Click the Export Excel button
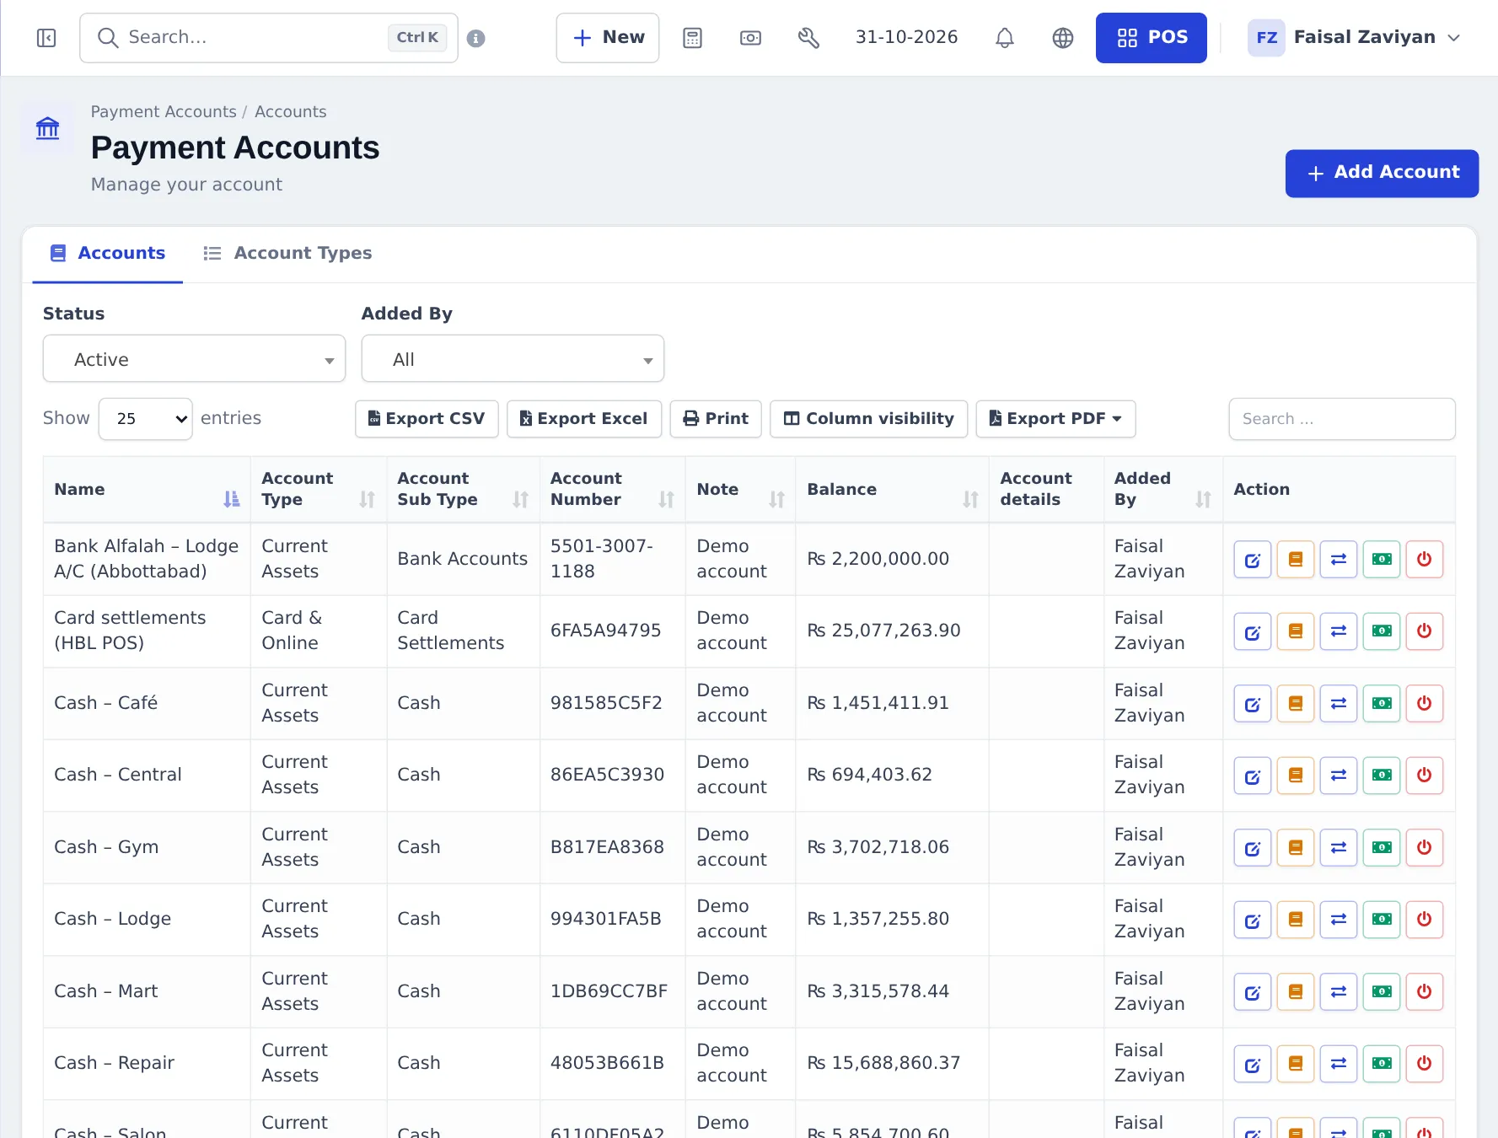 pos(584,419)
